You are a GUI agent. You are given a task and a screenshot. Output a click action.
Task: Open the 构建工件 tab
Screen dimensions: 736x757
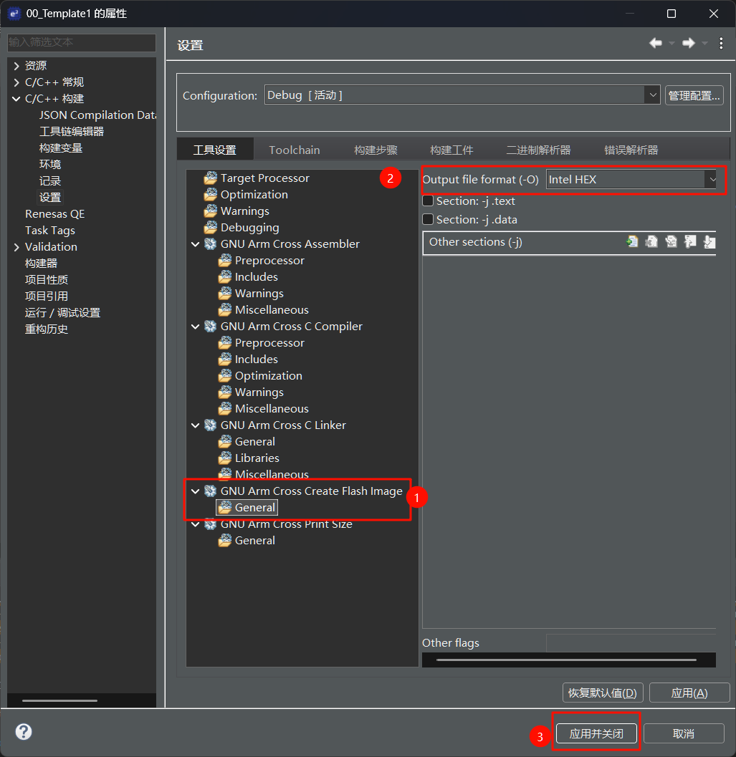coord(451,150)
